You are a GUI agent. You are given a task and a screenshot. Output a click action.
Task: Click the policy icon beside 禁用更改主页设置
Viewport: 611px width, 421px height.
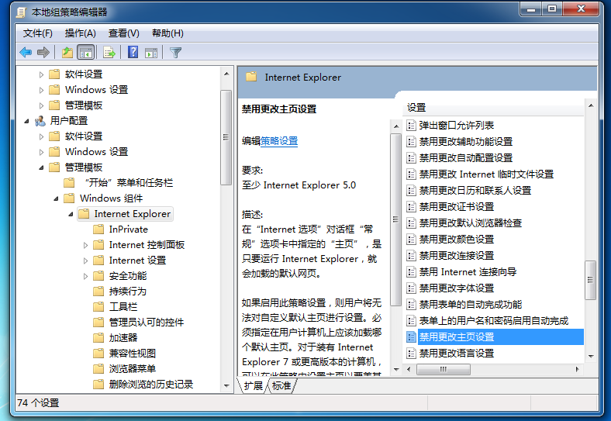[411, 337]
